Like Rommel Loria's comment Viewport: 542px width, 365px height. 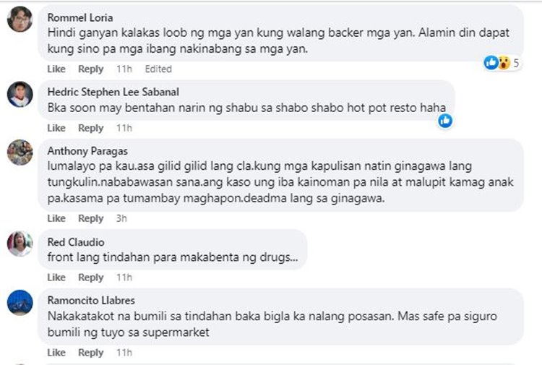pos(56,69)
